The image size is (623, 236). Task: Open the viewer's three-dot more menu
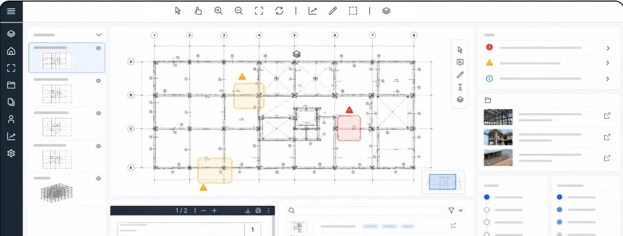268,211
